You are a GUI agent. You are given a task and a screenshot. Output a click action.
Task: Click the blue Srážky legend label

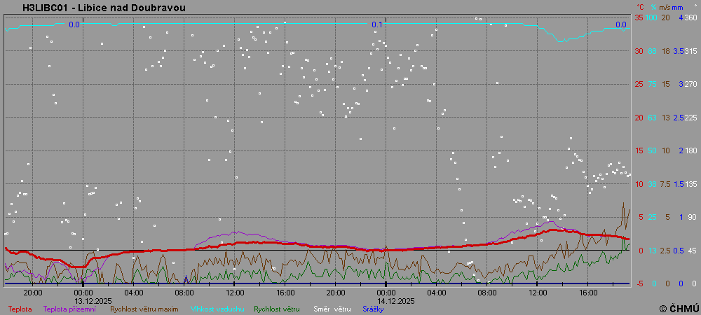pyautogui.click(x=373, y=309)
